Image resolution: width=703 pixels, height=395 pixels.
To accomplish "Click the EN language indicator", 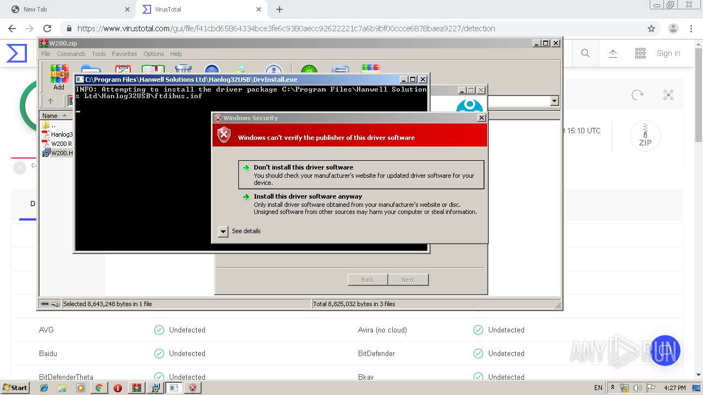I will (x=598, y=388).
